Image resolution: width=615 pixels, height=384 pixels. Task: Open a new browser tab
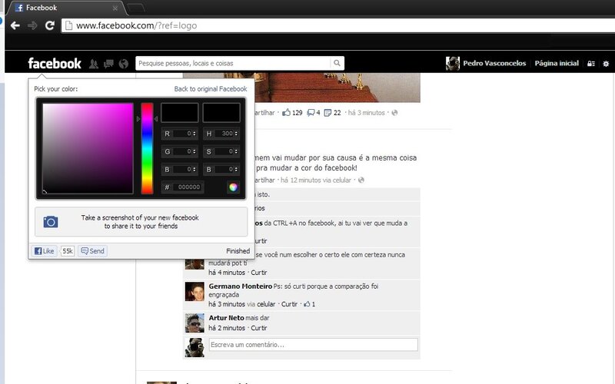136,8
